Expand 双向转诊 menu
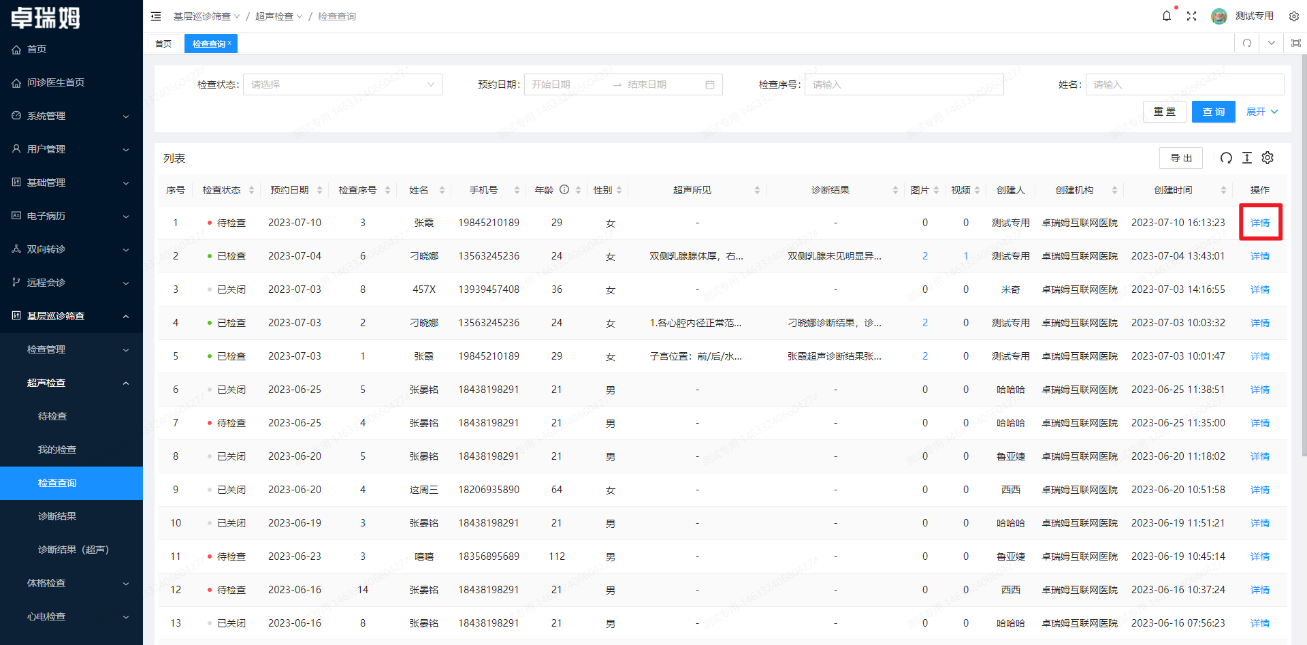This screenshot has height=645, width=1307. [71, 249]
